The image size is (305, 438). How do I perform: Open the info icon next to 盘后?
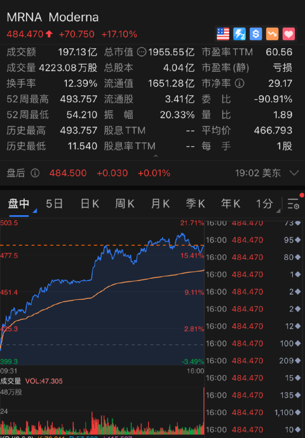pos(35,173)
